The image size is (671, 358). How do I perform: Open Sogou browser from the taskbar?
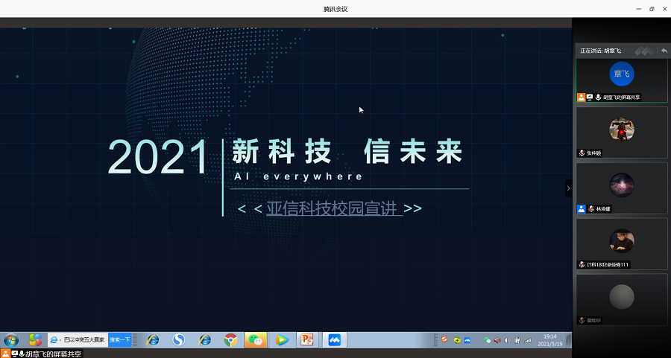[x=178, y=339]
